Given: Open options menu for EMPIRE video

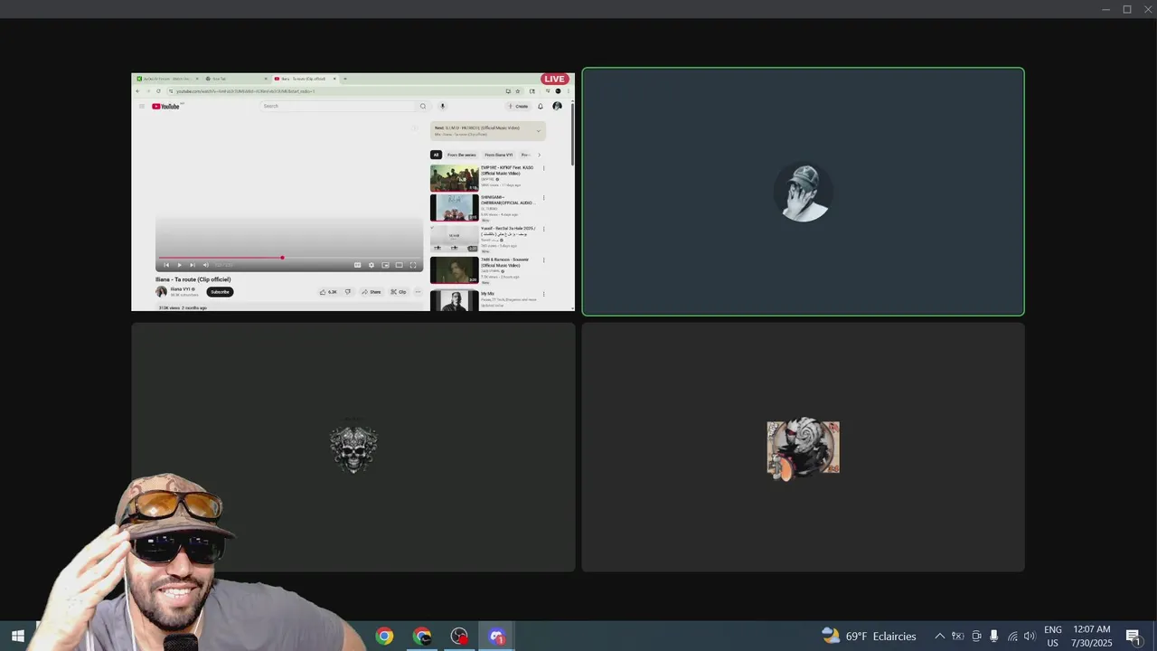Looking at the screenshot, I should tap(543, 168).
